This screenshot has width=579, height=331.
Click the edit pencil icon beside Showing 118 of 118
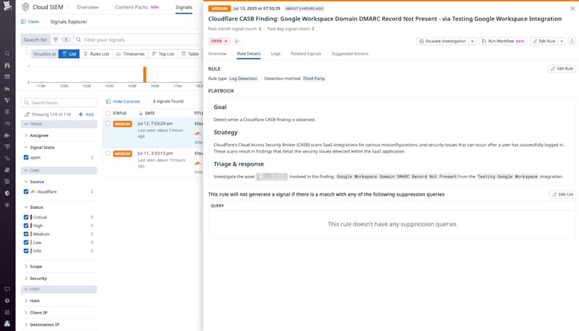pyautogui.click(x=27, y=114)
